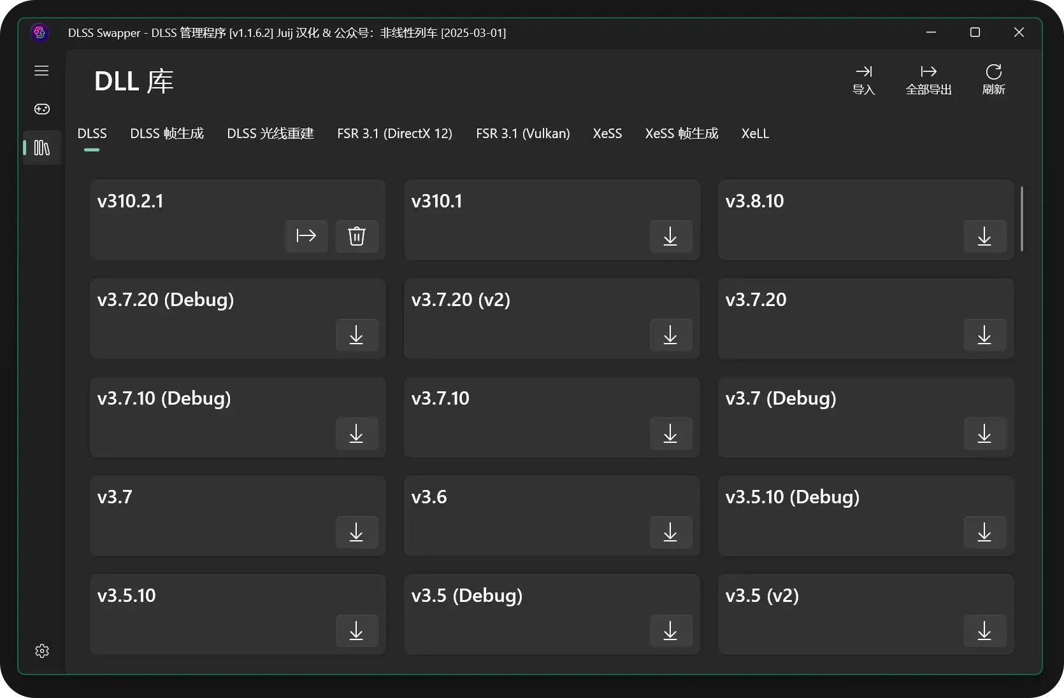Delete the v310.2.1 DLL with trash icon
The image size is (1064, 698).
pos(357,236)
